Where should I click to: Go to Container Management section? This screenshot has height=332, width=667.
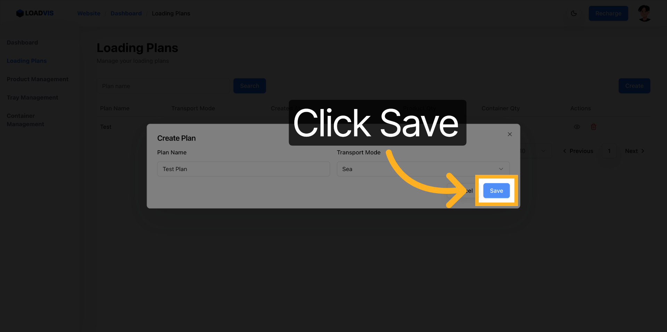click(x=25, y=120)
